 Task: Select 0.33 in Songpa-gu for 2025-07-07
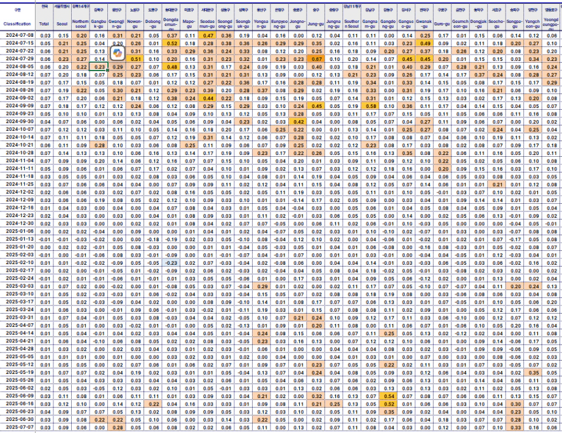[x=515, y=427]
